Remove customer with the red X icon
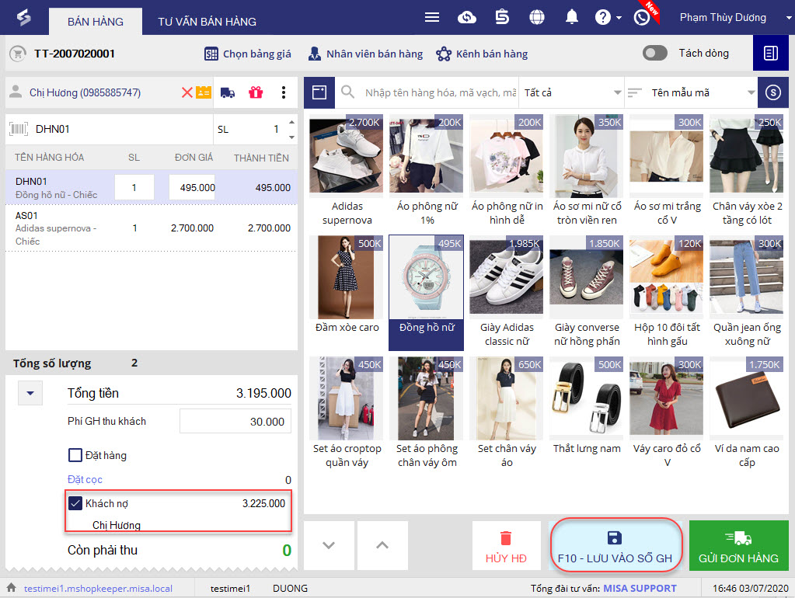The height and width of the screenshot is (598, 795). click(187, 93)
